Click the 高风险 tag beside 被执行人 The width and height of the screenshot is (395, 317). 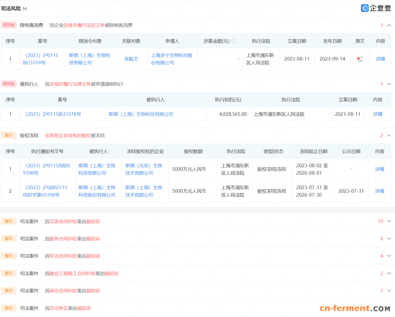pos(9,84)
